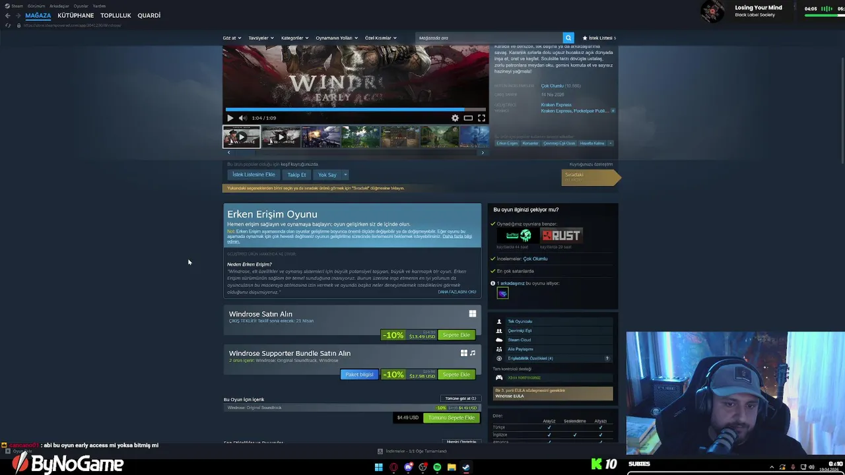The image size is (845, 475).
Task: Expand the Göz at dropdown
Action: pyautogui.click(x=232, y=38)
